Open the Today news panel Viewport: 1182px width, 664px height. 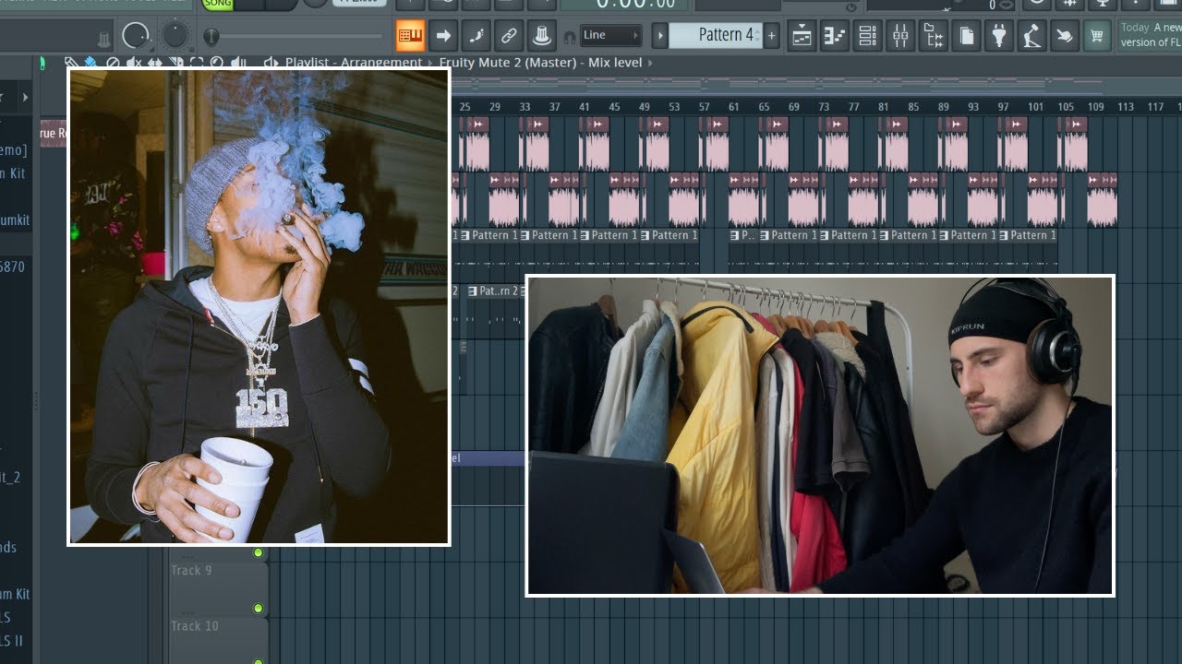click(x=1150, y=35)
